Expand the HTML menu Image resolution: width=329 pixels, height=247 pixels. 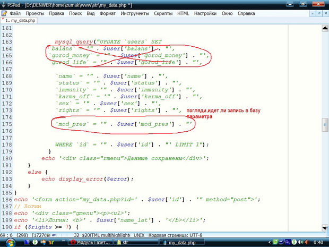[x=183, y=12]
